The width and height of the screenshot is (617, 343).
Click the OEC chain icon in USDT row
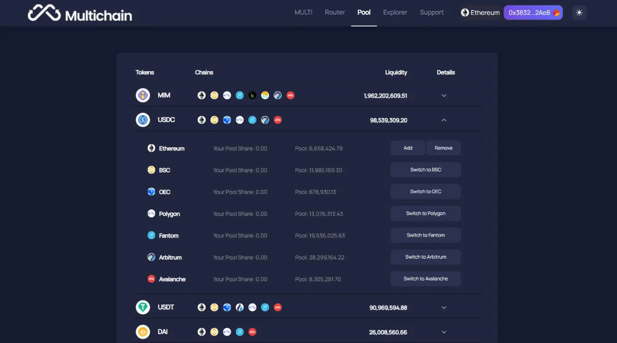click(x=227, y=307)
